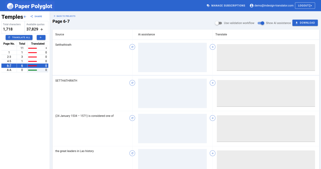The image size is (321, 169).
Task: Open Manage Subscriptions in top bar
Action: coord(226,6)
